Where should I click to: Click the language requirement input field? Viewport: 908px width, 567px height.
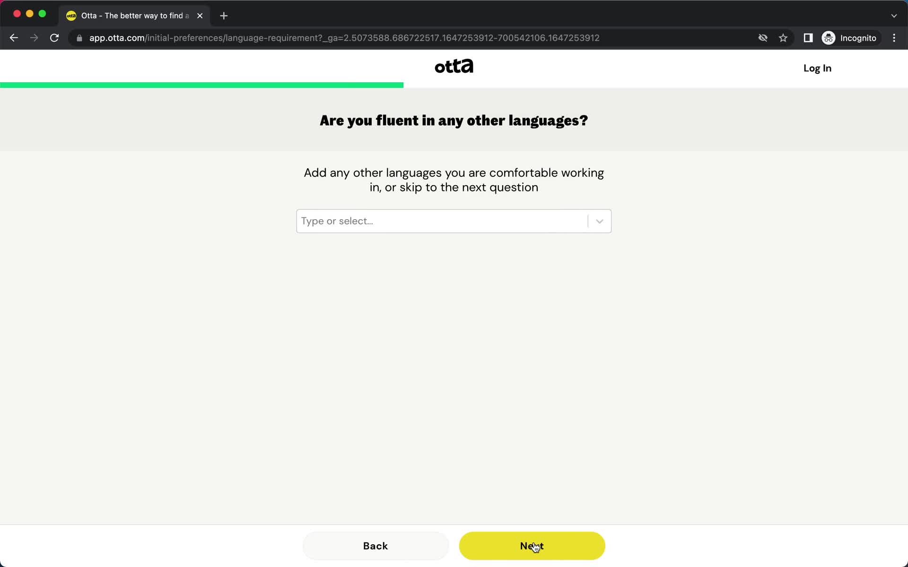[x=453, y=221]
